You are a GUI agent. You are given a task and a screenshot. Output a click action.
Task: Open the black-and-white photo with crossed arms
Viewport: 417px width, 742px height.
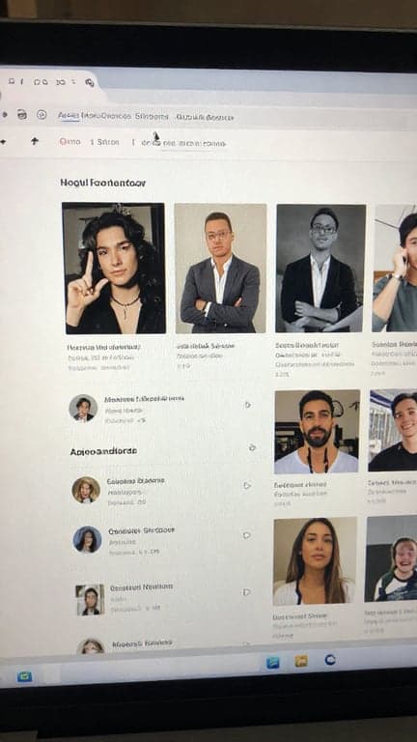320,269
